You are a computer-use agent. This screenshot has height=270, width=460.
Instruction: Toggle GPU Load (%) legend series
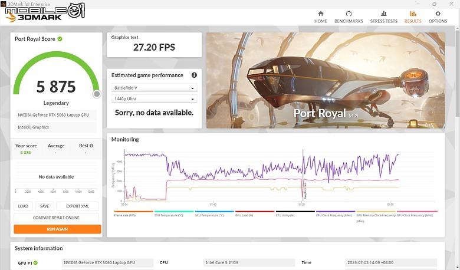(255, 213)
